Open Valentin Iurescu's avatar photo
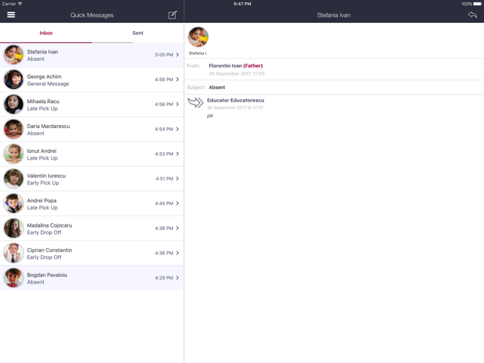Image resolution: width=484 pixels, height=363 pixels. (x=13, y=178)
